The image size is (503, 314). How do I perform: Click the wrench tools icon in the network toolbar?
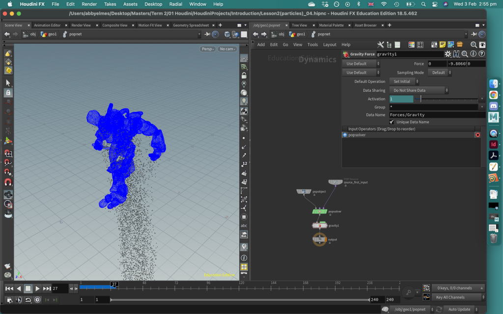(x=380, y=45)
